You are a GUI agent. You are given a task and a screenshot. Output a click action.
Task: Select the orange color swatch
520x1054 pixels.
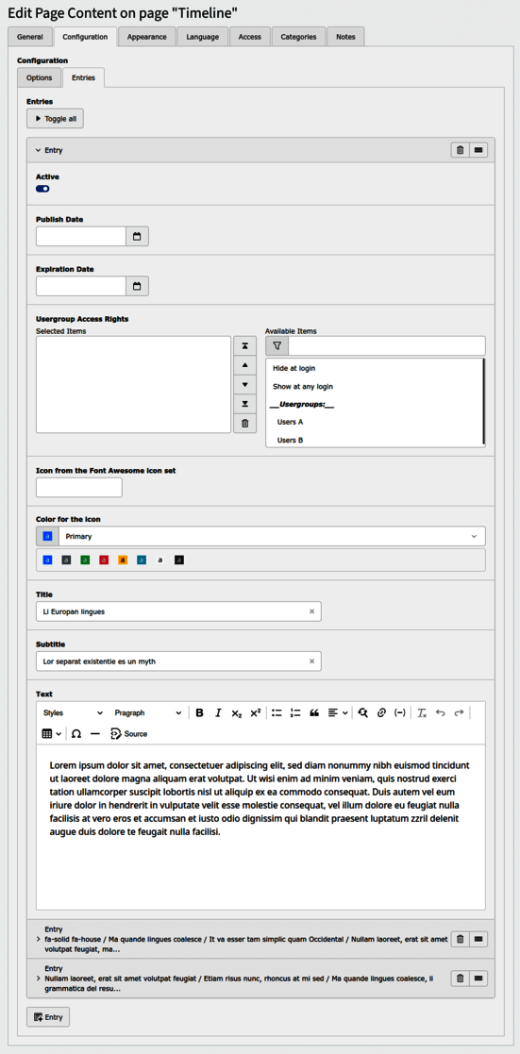point(123,560)
